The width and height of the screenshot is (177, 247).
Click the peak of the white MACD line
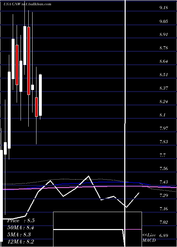coord(88,176)
